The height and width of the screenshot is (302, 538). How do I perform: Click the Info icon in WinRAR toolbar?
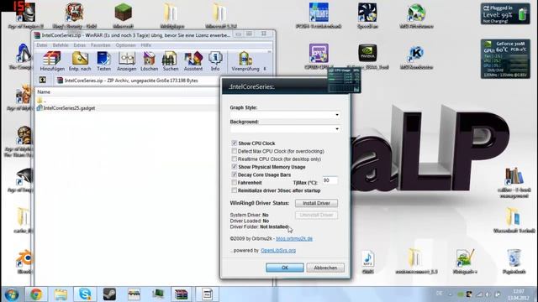pos(215,61)
